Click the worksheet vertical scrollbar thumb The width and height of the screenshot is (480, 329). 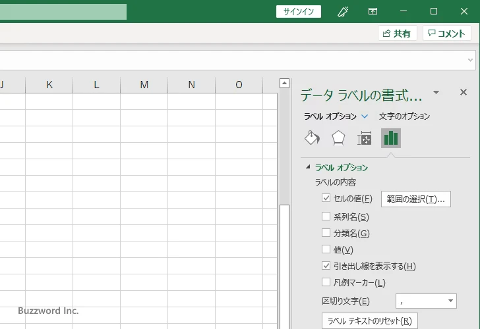(x=284, y=266)
